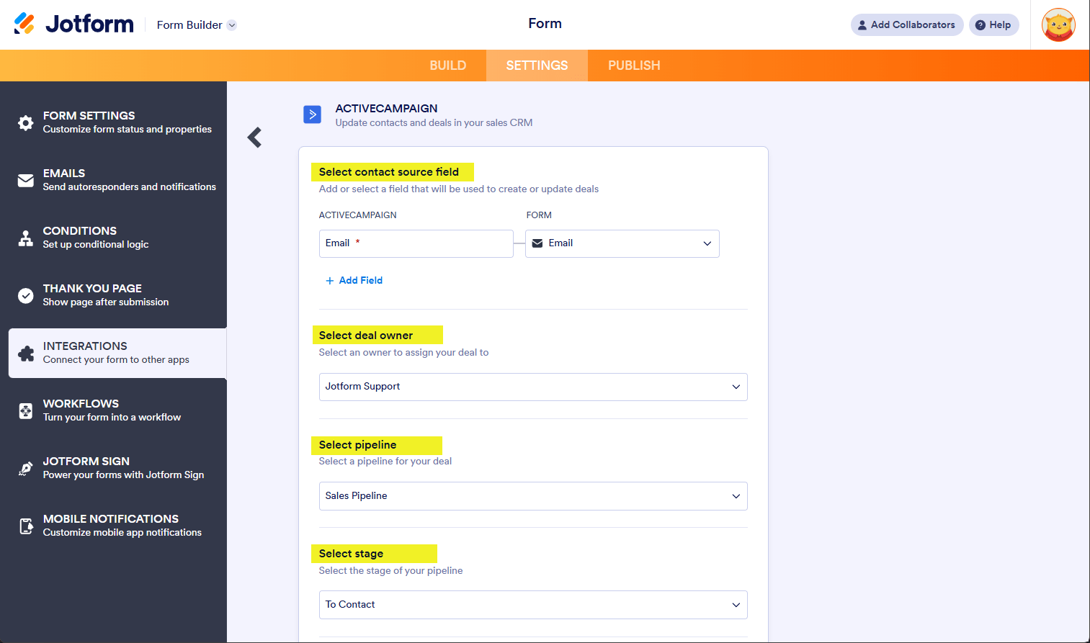Click the Add Collaborators button
Image resolution: width=1090 pixels, height=643 pixels.
click(x=906, y=24)
